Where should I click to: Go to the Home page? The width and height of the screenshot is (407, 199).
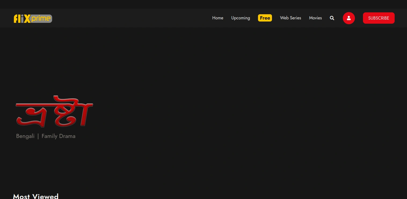point(218,18)
